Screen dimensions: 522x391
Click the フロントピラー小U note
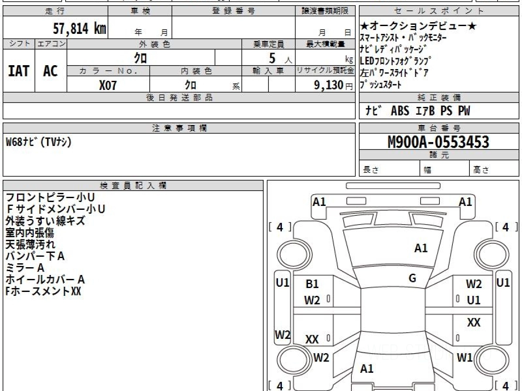click(50, 198)
